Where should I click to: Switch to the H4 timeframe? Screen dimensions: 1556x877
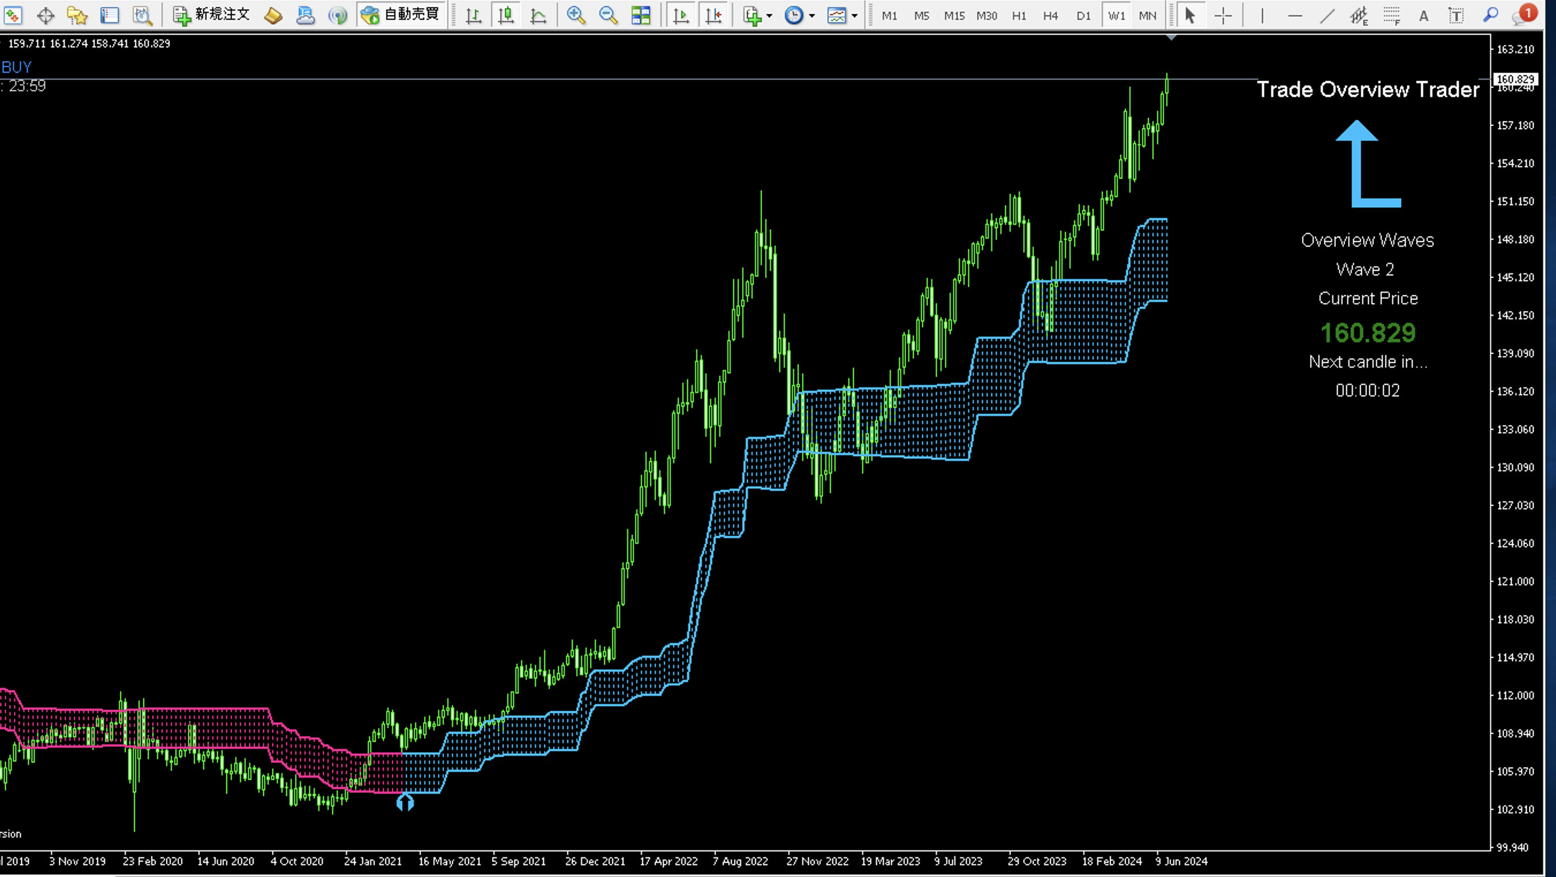(x=1051, y=16)
